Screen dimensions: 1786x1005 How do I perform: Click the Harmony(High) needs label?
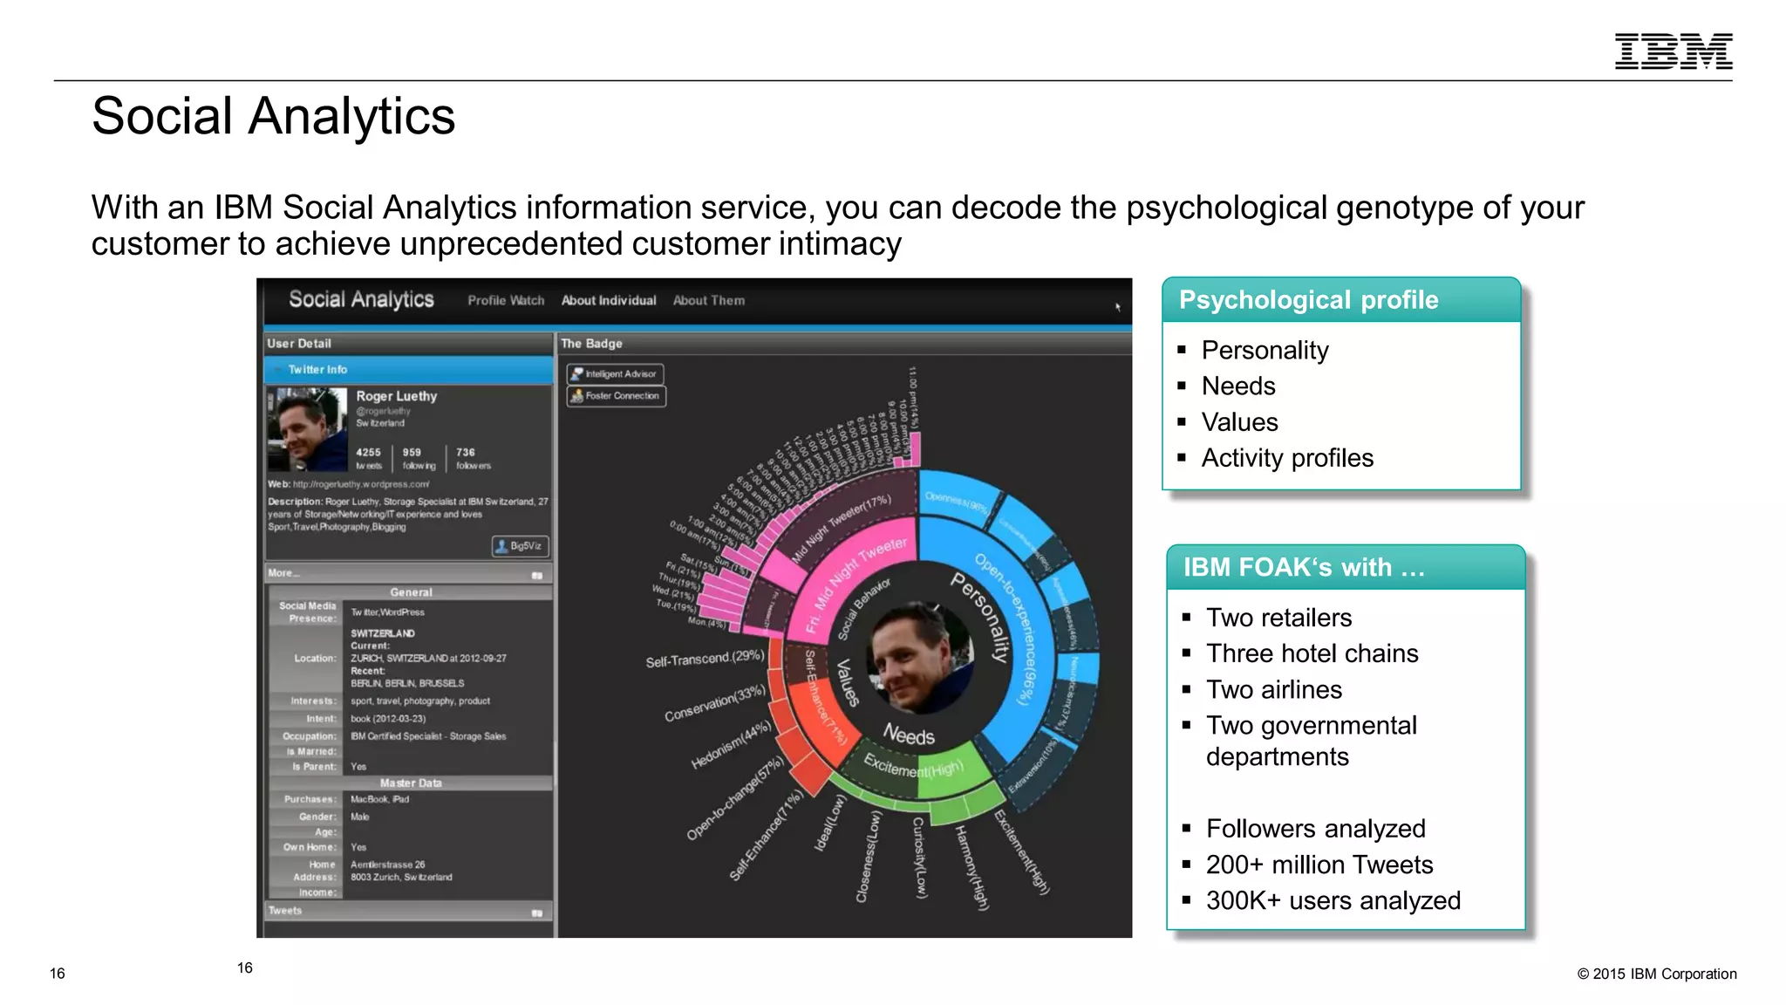pyautogui.click(x=971, y=867)
